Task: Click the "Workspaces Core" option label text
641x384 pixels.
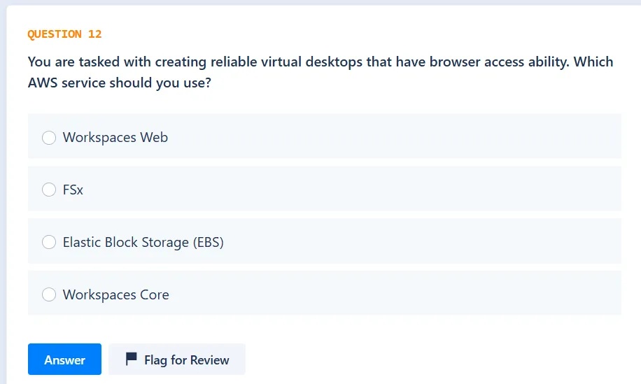Action: [x=115, y=294]
